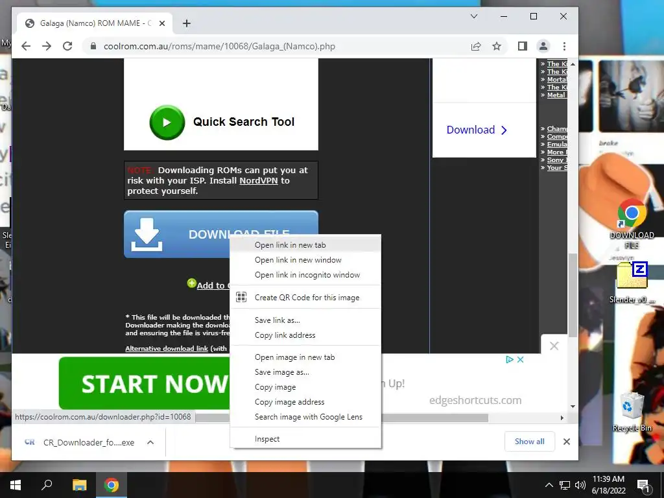Click the QR code icon in context menu

point(241,297)
